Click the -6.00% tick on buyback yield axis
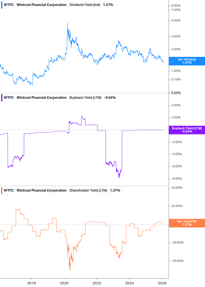This screenshot has height=287, width=205. pos(177,166)
